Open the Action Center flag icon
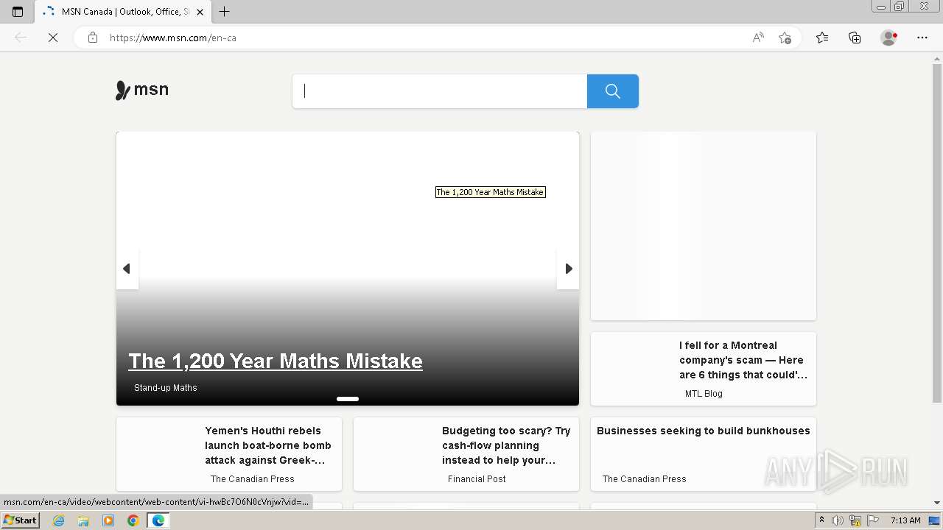Image resolution: width=943 pixels, height=530 pixels. (873, 520)
